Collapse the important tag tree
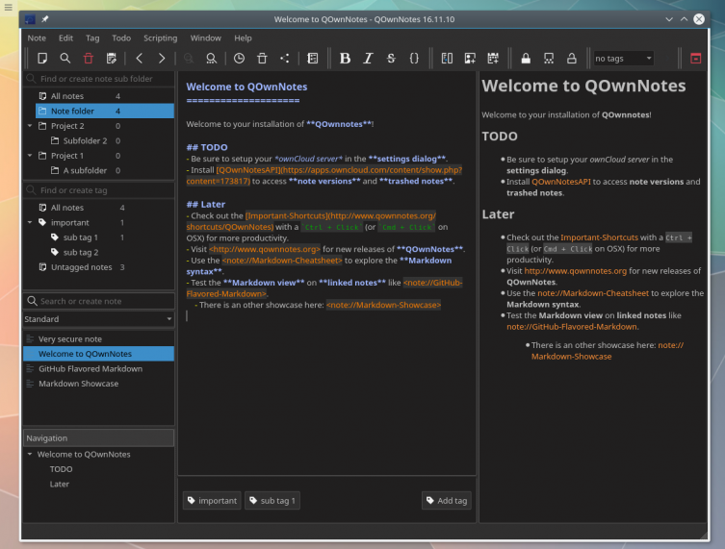Viewport: 725px width, 549px height. pos(30,222)
